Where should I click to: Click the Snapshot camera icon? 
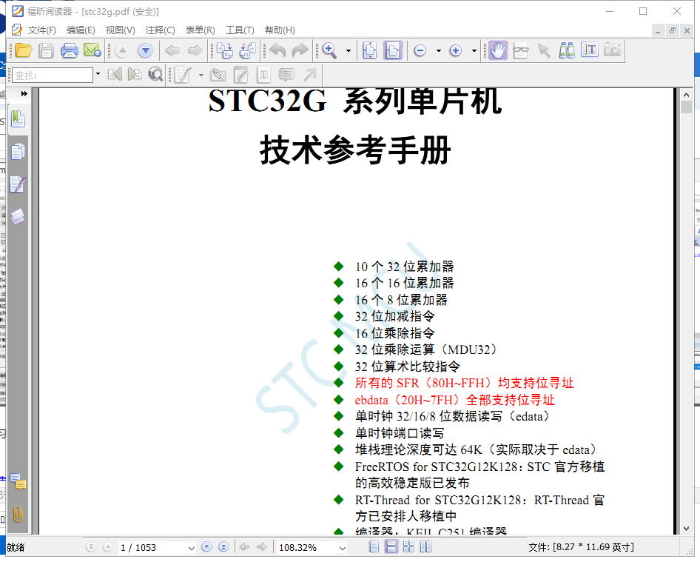pyautogui.click(x=613, y=50)
